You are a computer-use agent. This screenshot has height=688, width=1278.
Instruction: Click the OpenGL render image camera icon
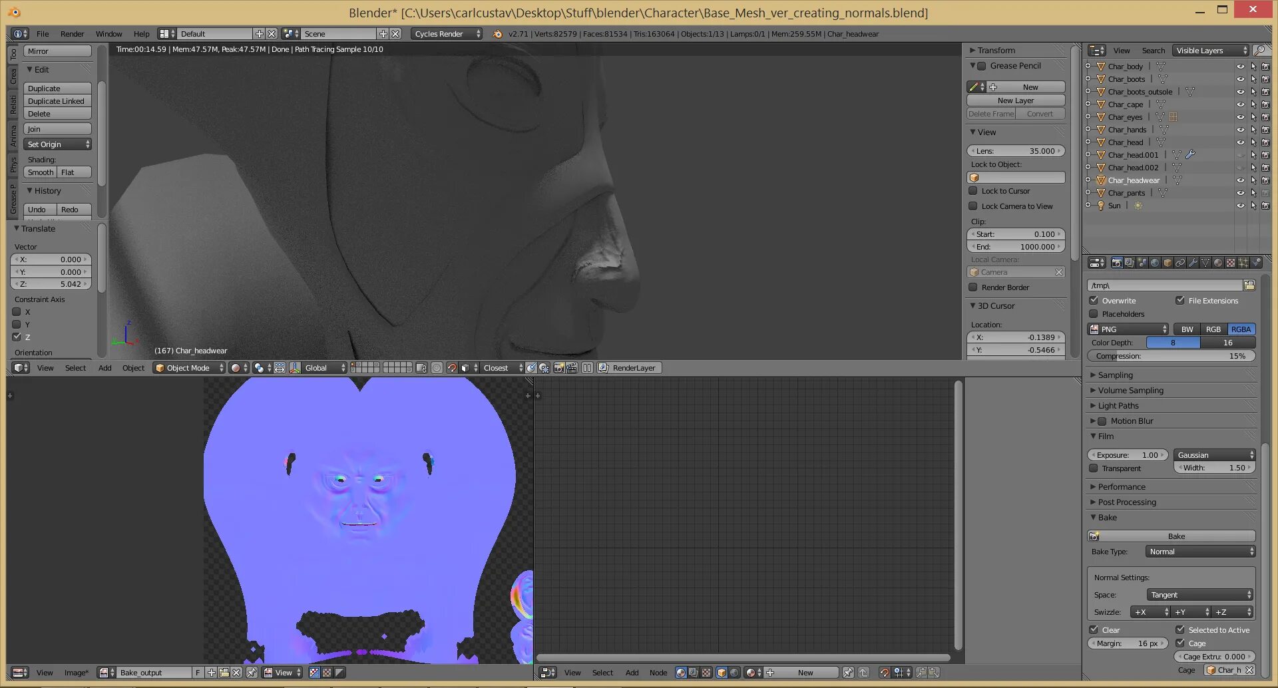pyautogui.click(x=558, y=368)
